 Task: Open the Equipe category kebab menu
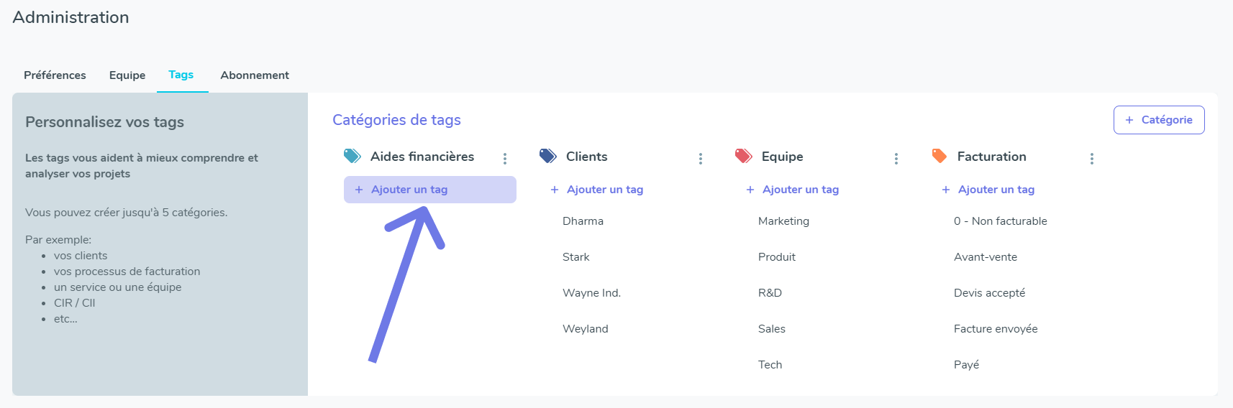tap(896, 159)
